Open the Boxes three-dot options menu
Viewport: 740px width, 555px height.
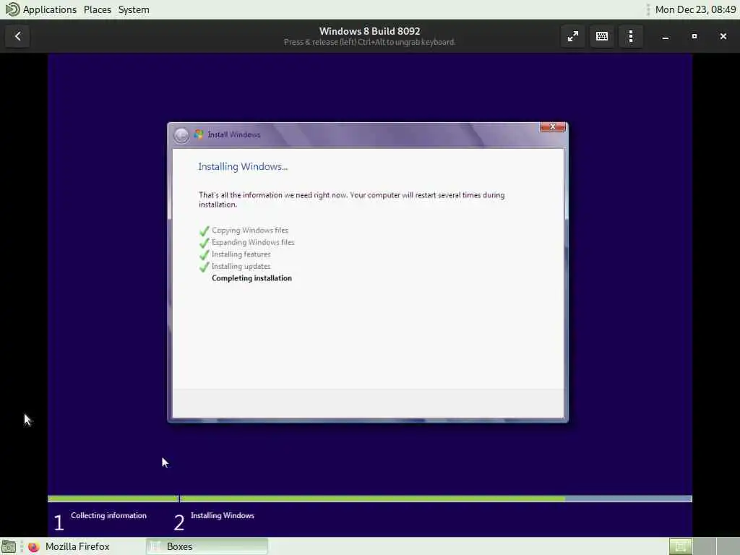631,36
